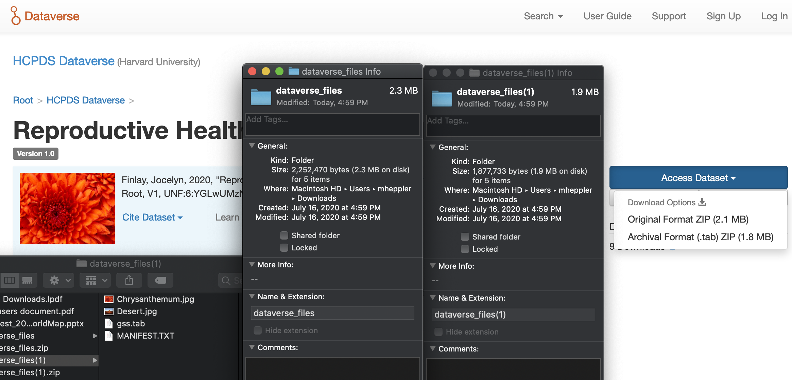Screen dimensions: 792x380
Task: Click the Finder share icon
Action: (129, 280)
